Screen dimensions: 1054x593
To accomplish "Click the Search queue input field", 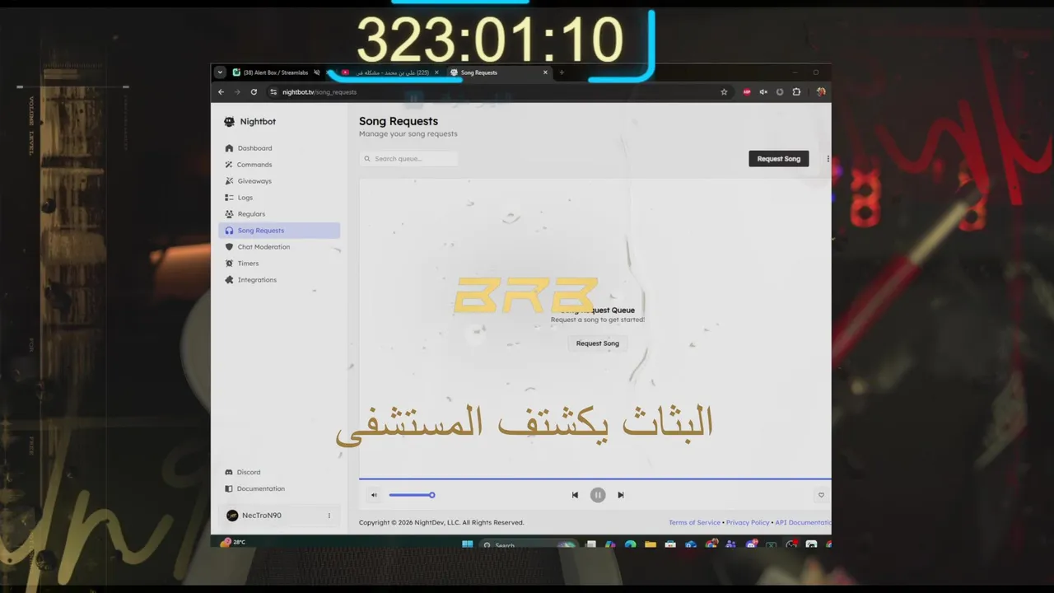I will (409, 158).
